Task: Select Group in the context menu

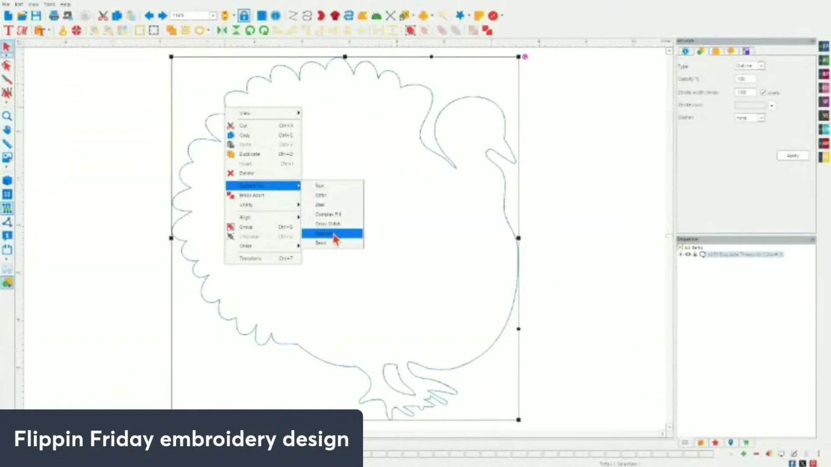Action: (246, 227)
